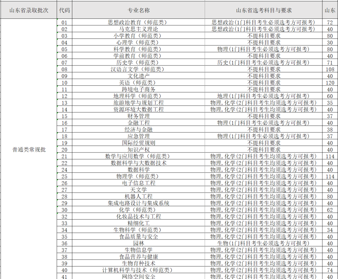Click the 网络空间安全 cell
This screenshot has height=279, width=338.
tap(138, 276)
